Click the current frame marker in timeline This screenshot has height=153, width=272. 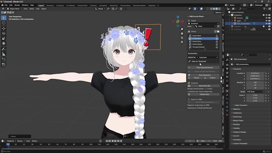pos(8,144)
